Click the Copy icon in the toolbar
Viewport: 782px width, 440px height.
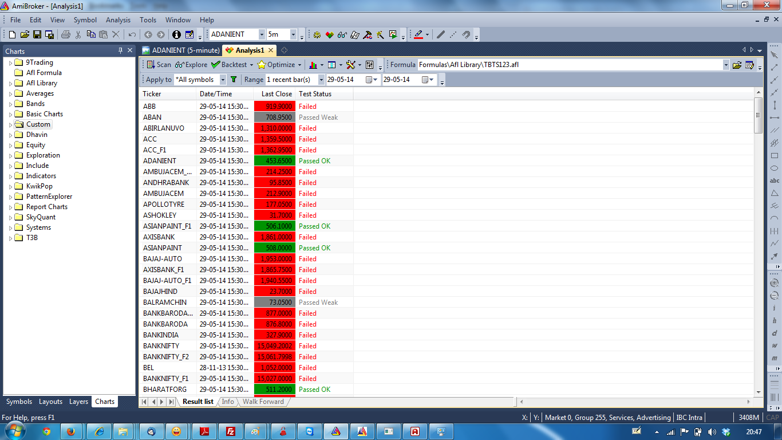(91, 34)
